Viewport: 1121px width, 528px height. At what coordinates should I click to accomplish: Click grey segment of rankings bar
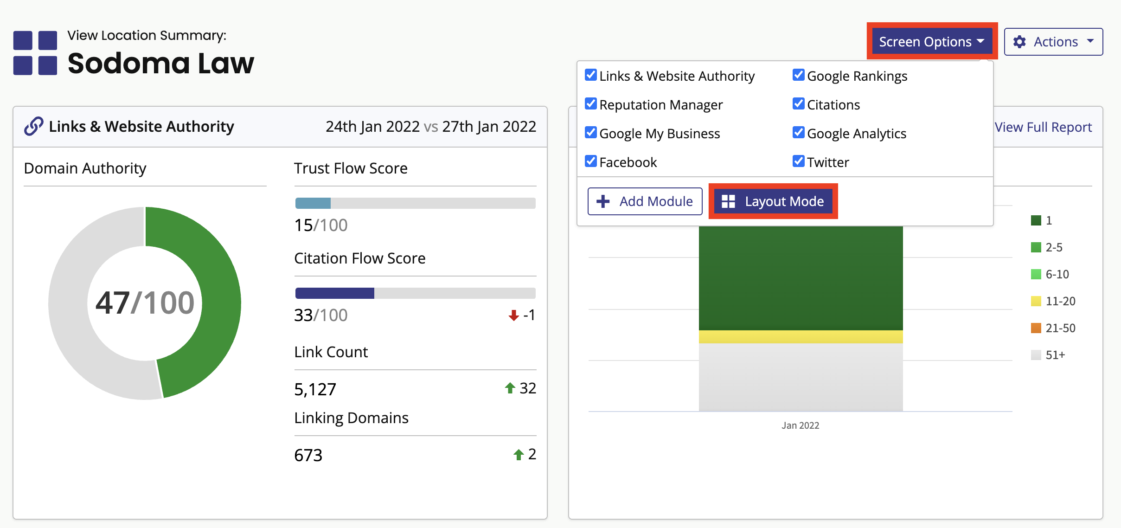[801, 377]
